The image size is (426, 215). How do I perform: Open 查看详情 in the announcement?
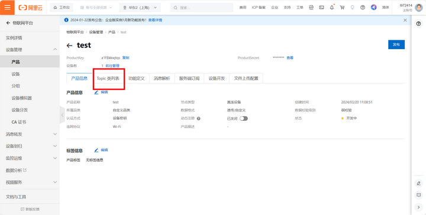(x=156, y=20)
